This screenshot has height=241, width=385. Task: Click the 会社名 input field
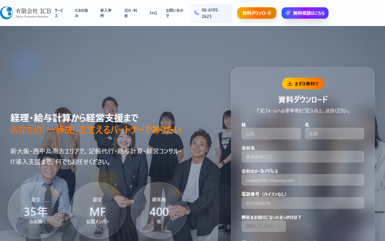[x=303, y=157]
